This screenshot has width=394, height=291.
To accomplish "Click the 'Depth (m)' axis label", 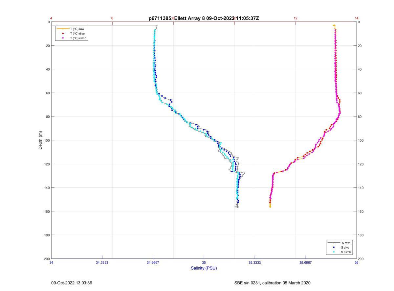I will (40, 140).
